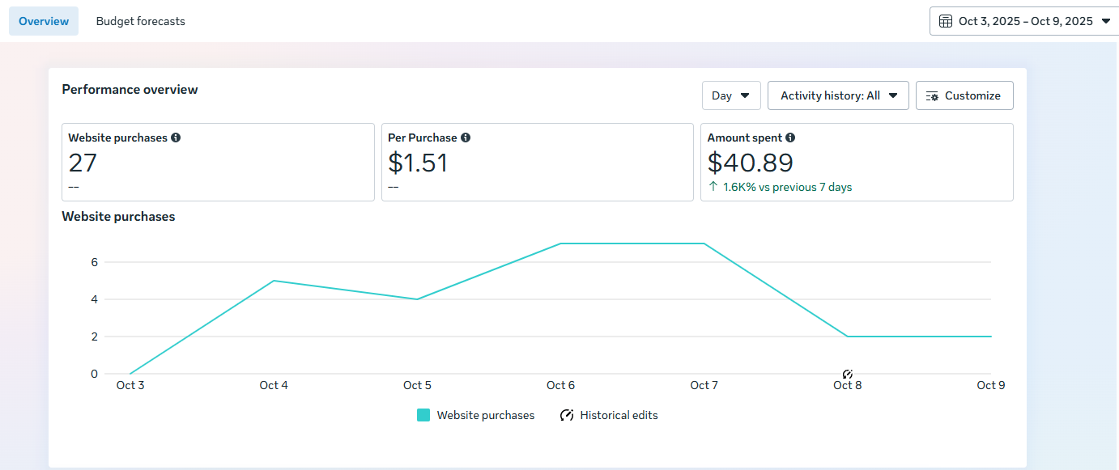Click the calendar icon in the date range picker
The image size is (1119, 470).
(x=946, y=21)
